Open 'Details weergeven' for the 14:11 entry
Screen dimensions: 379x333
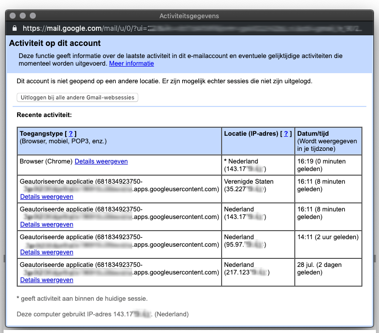pos(46,252)
